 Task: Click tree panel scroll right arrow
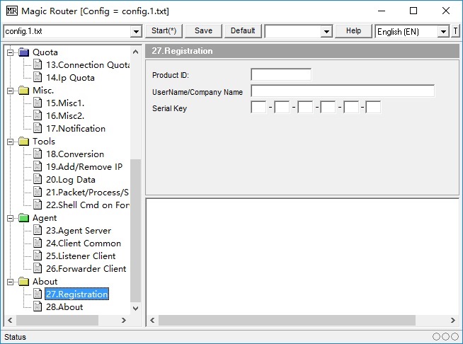click(124, 320)
